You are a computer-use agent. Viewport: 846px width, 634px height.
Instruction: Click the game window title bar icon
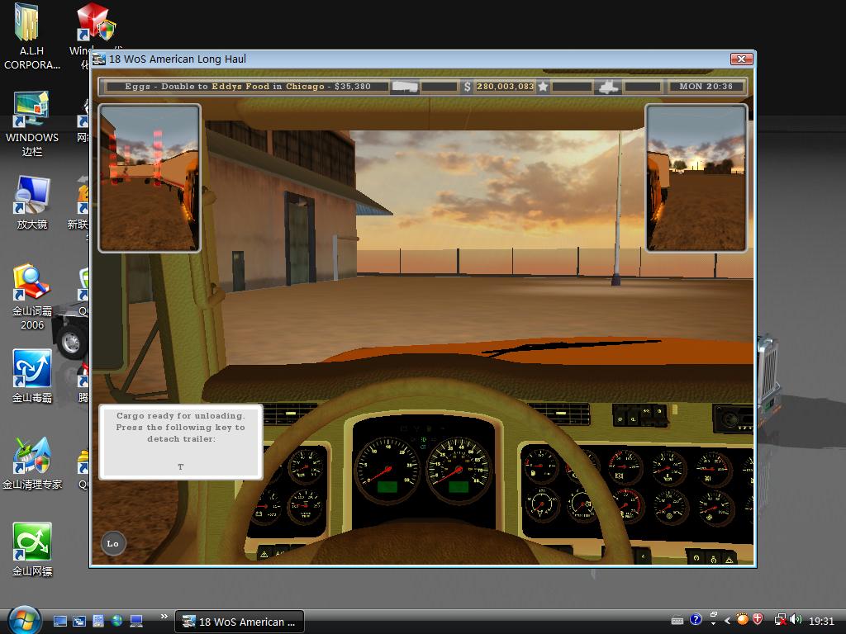pyautogui.click(x=99, y=59)
